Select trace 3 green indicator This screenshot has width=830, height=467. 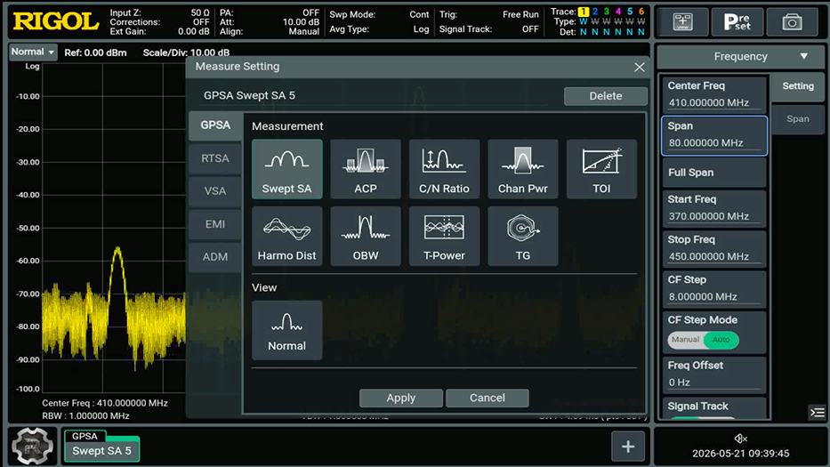[x=607, y=11]
